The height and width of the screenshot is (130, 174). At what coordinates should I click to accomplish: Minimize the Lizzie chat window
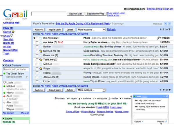[x=164, y=96]
